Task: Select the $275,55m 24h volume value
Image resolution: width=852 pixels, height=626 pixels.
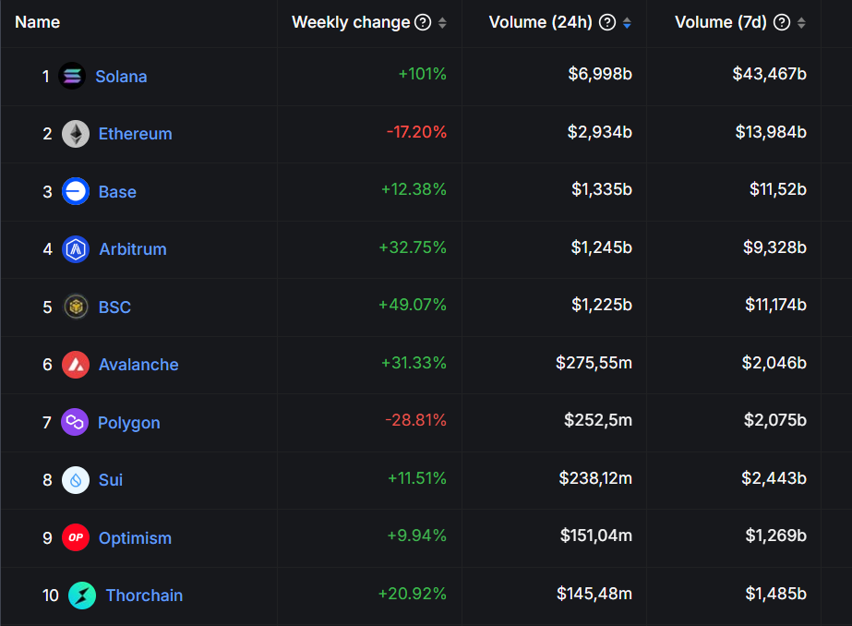Action: (x=594, y=363)
